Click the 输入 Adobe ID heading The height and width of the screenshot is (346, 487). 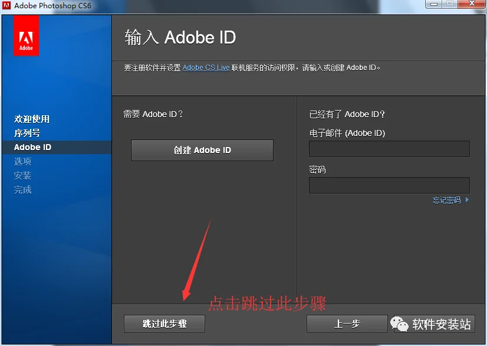tap(180, 38)
